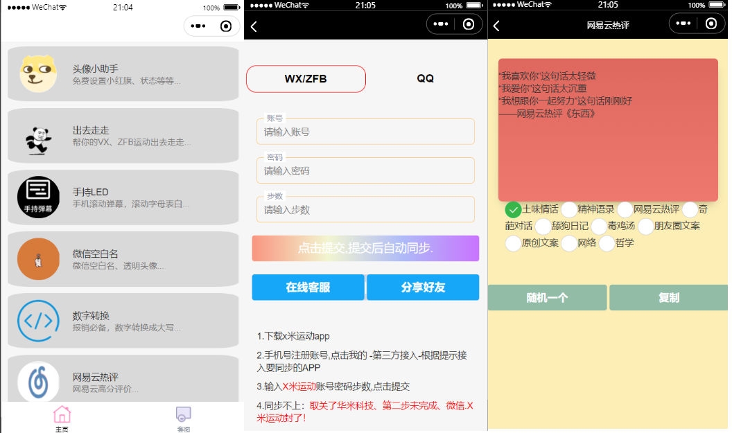The image size is (732, 433).
Task: Select the 精神语录 radio option
Action: click(569, 209)
